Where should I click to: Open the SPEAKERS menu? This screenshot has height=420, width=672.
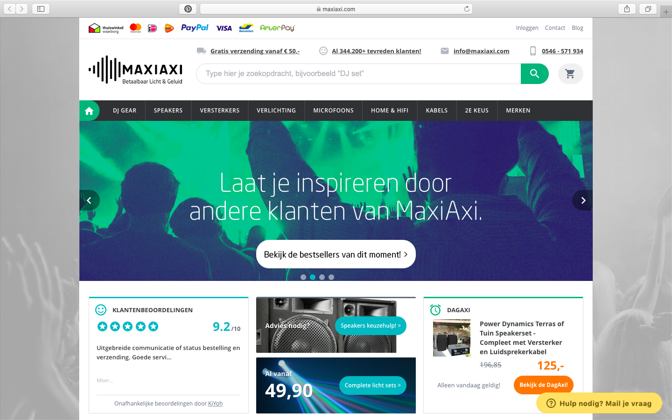168,111
